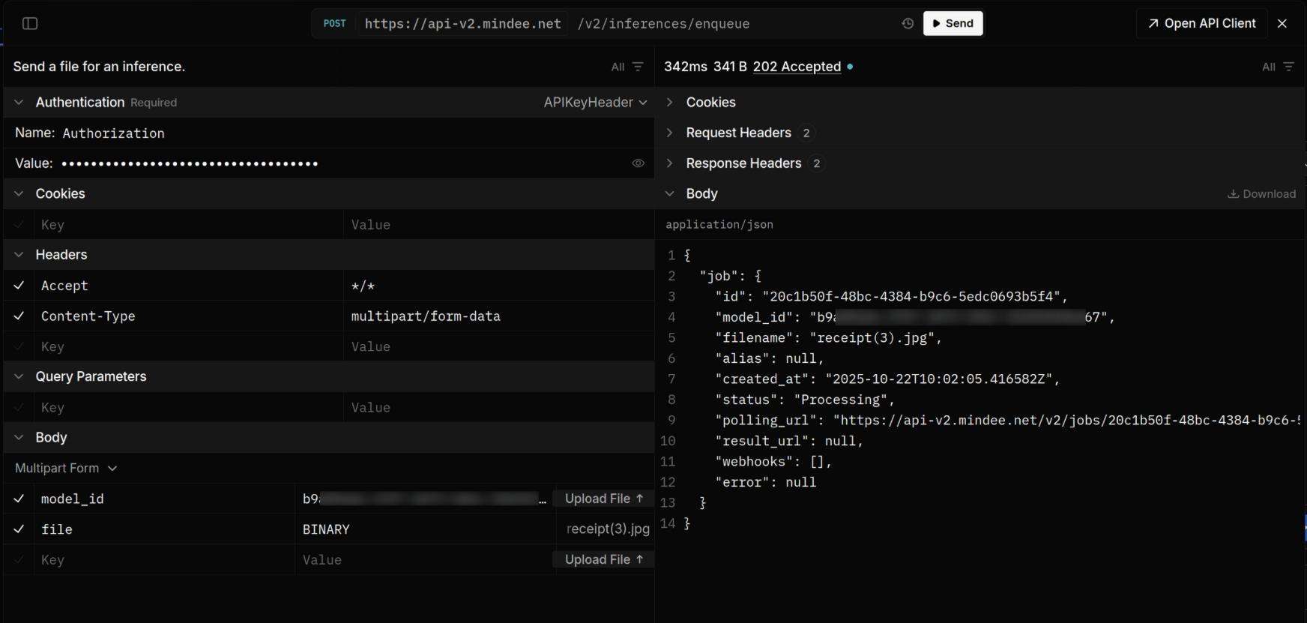This screenshot has width=1307, height=623.
Task: Download the response body
Action: click(x=1261, y=194)
